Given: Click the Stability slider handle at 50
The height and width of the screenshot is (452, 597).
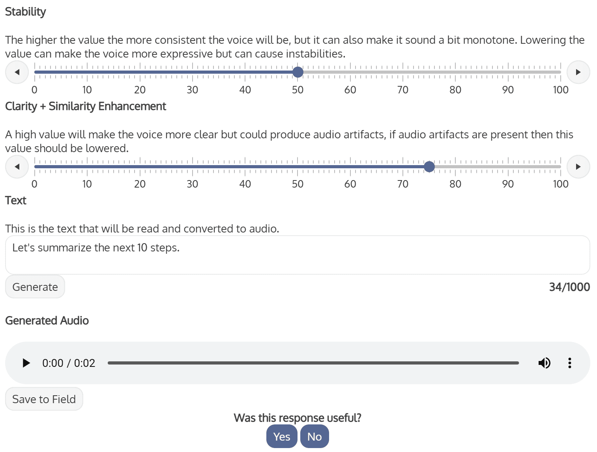Looking at the screenshot, I should [298, 72].
